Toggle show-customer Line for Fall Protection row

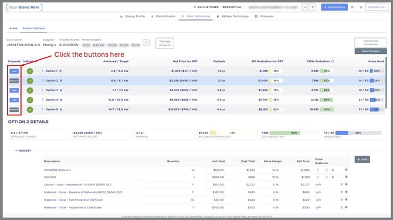[319, 200]
